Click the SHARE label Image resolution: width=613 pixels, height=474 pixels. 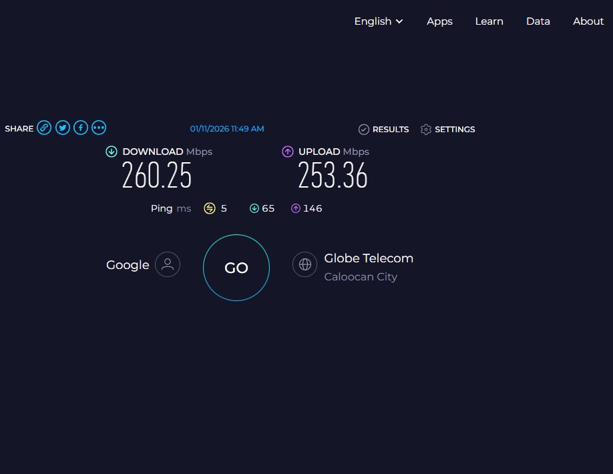19,129
